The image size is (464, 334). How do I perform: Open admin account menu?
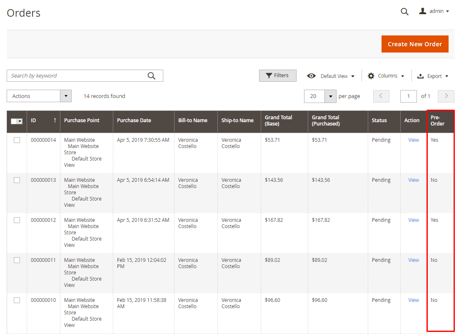(x=434, y=11)
